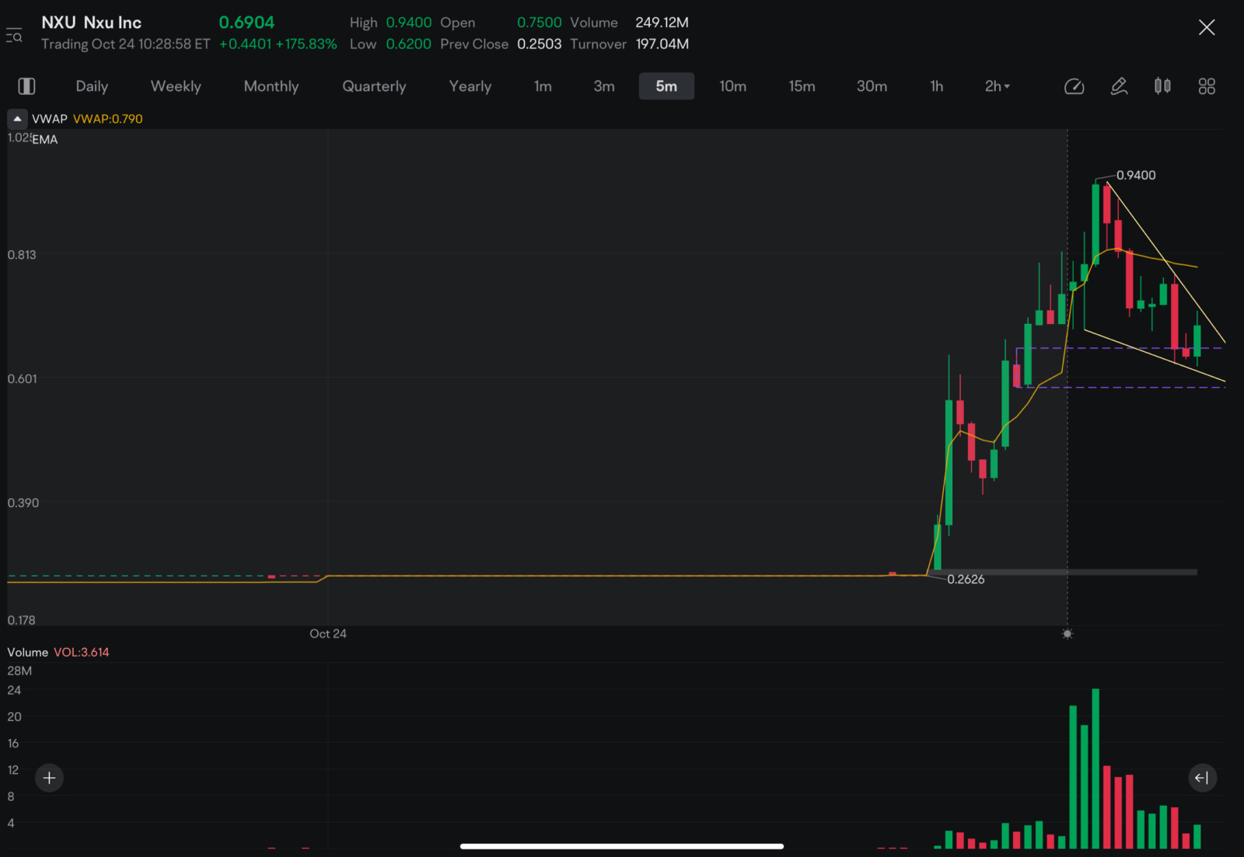
Task: Click the Volume VOL:3.614 label
Action: point(58,652)
